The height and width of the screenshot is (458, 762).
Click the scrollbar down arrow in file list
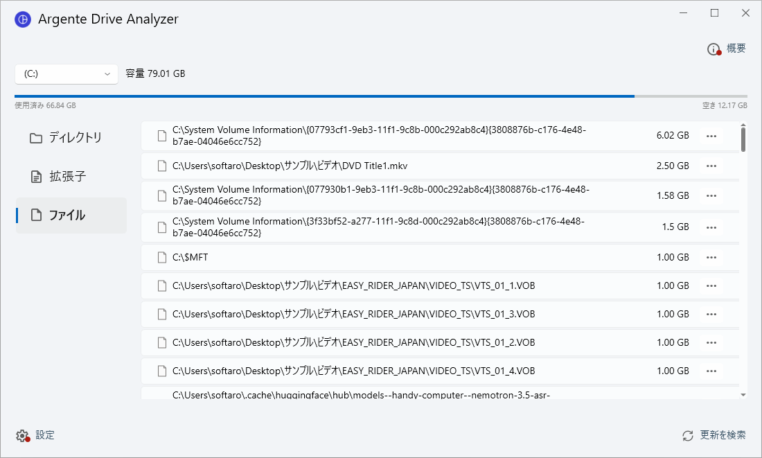click(x=743, y=395)
